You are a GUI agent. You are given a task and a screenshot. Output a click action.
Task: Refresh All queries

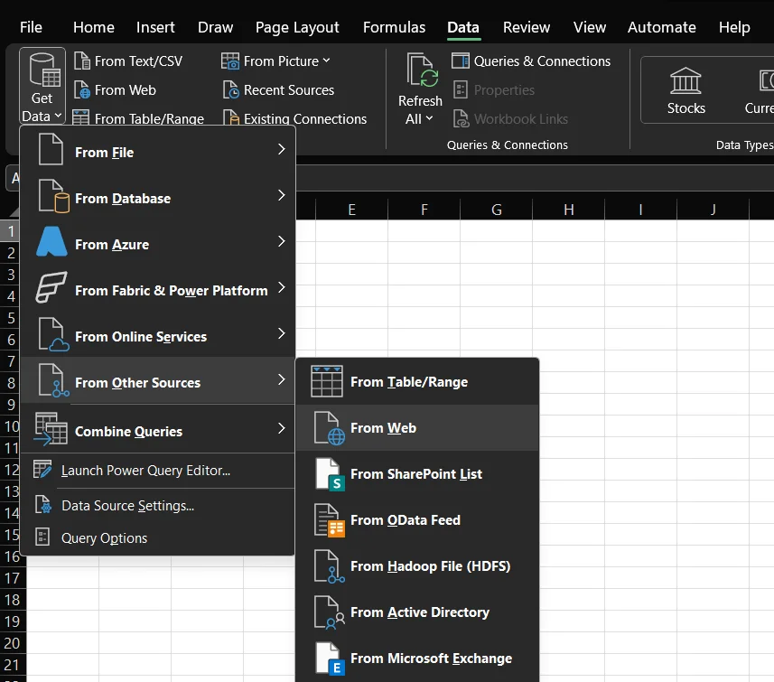pyautogui.click(x=419, y=87)
